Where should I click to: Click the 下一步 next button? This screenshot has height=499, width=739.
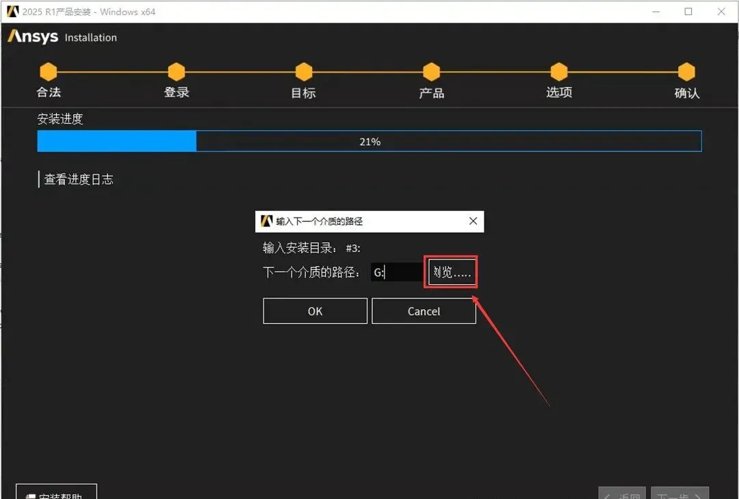[x=679, y=494]
